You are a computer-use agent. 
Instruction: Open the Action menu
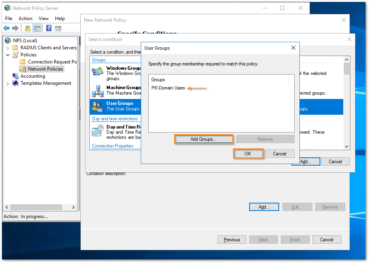(x=25, y=19)
